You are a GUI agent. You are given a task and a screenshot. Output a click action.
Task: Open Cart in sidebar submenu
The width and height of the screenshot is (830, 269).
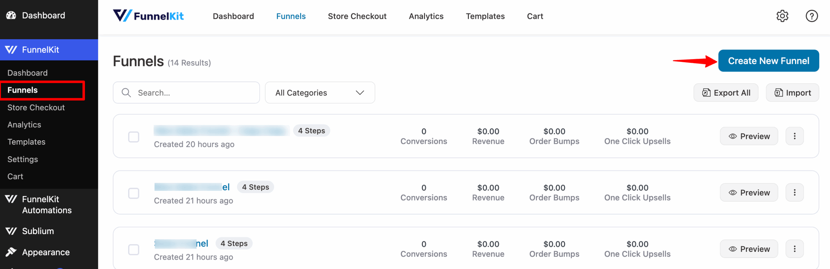click(x=15, y=177)
